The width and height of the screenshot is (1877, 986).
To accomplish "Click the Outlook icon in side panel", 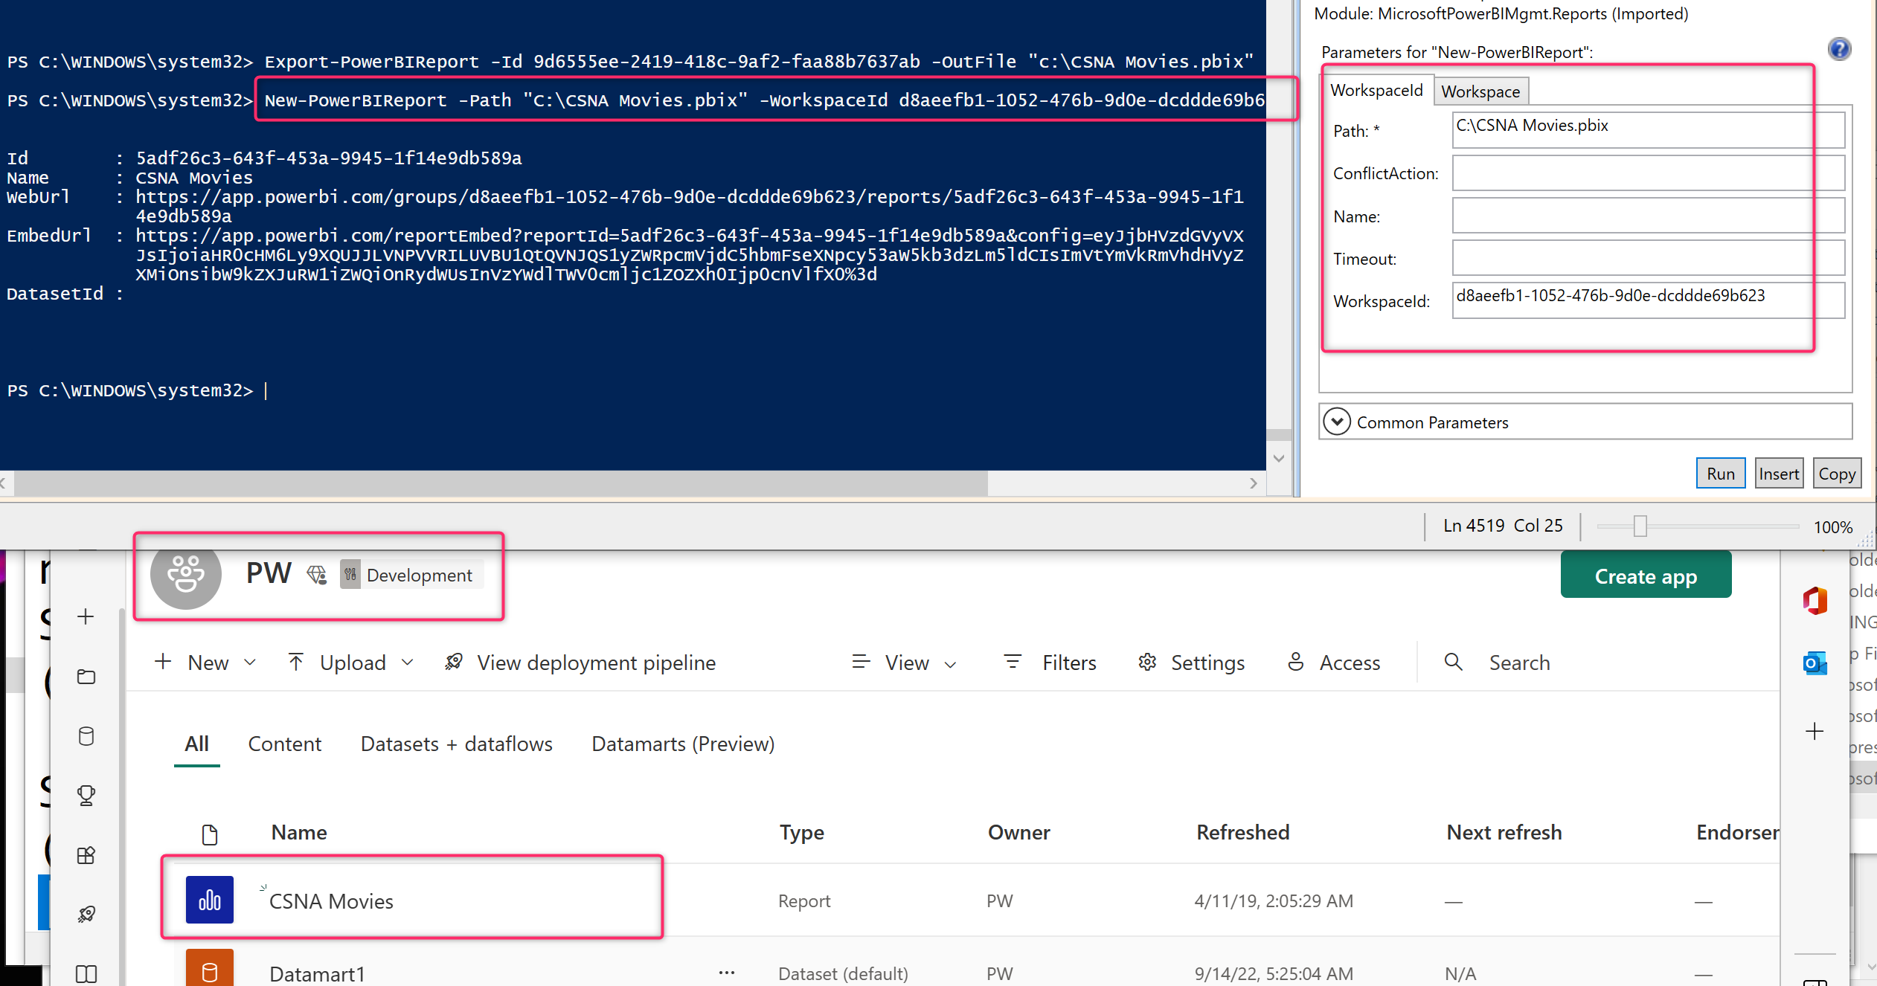I will click(x=1815, y=663).
